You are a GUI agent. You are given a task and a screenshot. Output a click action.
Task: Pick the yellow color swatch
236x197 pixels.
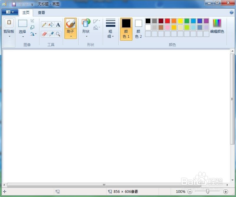pos(180,21)
